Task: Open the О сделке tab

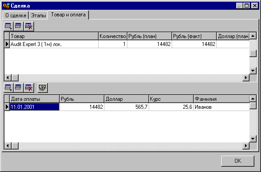Action: [16, 15]
